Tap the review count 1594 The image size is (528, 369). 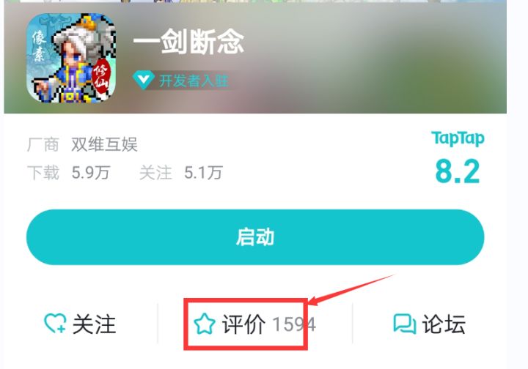click(294, 324)
